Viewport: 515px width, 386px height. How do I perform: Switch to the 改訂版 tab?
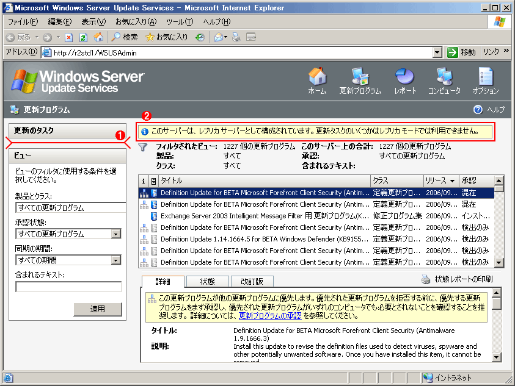pyautogui.click(x=252, y=282)
